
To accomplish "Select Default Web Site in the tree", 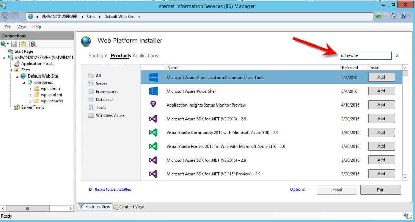I will [x=43, y=76].
